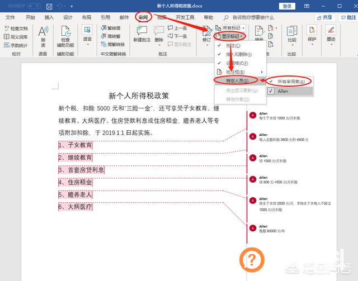358x281 pixels.
Task: Click the Undo arrow in the title bar
Action: point(60,6)
